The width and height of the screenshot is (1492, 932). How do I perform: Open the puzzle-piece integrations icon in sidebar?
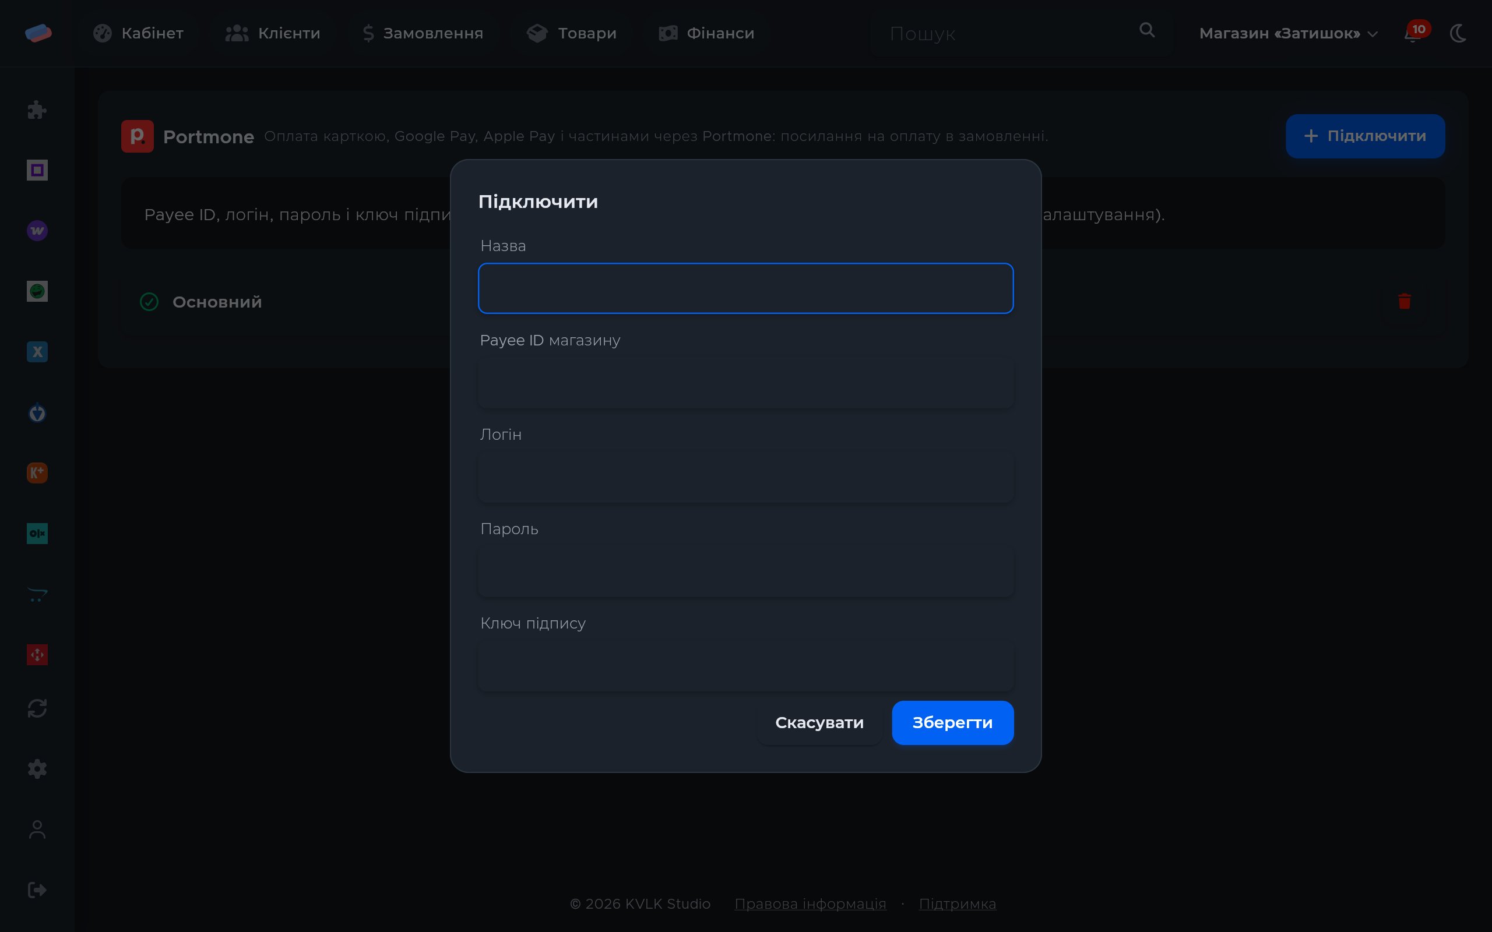[37, 110]
